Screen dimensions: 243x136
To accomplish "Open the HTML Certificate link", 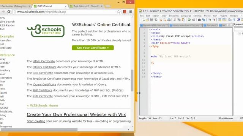I will (44, 61).
